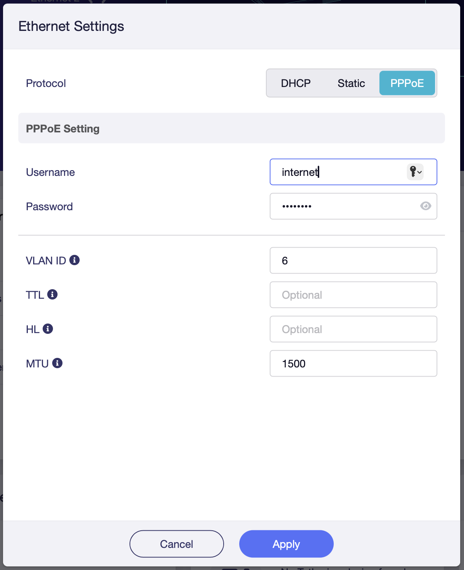Viewport: 464px width, 570px height.
Task: Select the Static protocol option
Action: tap(351, 83)
